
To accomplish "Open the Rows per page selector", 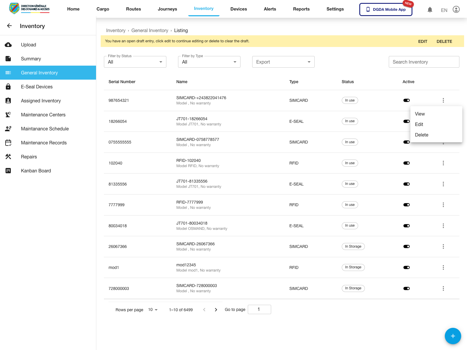I will 153,309.
